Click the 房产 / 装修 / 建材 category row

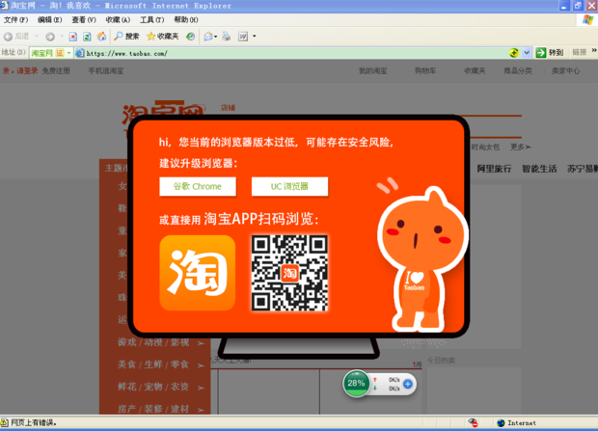point(155,408)
